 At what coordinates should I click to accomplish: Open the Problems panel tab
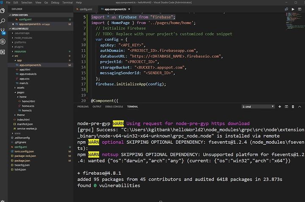[x=83, y=107]
